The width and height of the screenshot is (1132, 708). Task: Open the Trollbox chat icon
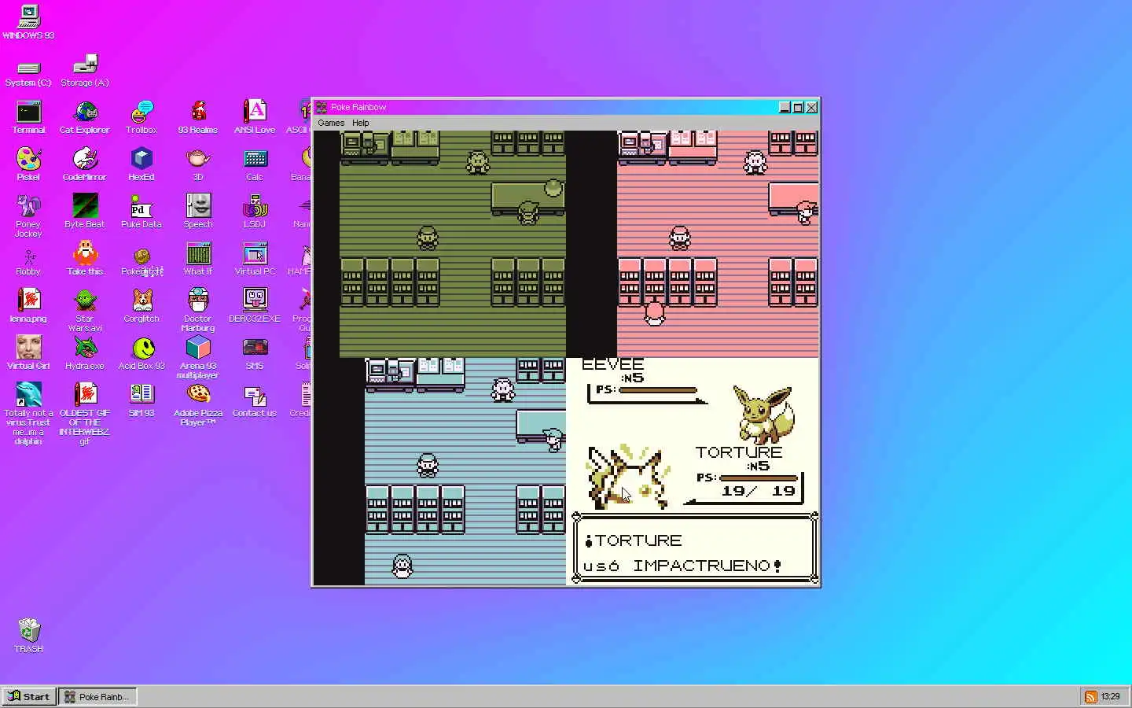[x=141, y=118]
